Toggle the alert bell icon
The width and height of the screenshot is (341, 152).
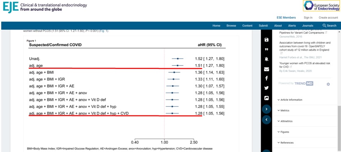pyautogui.click(x=267, y=59)
